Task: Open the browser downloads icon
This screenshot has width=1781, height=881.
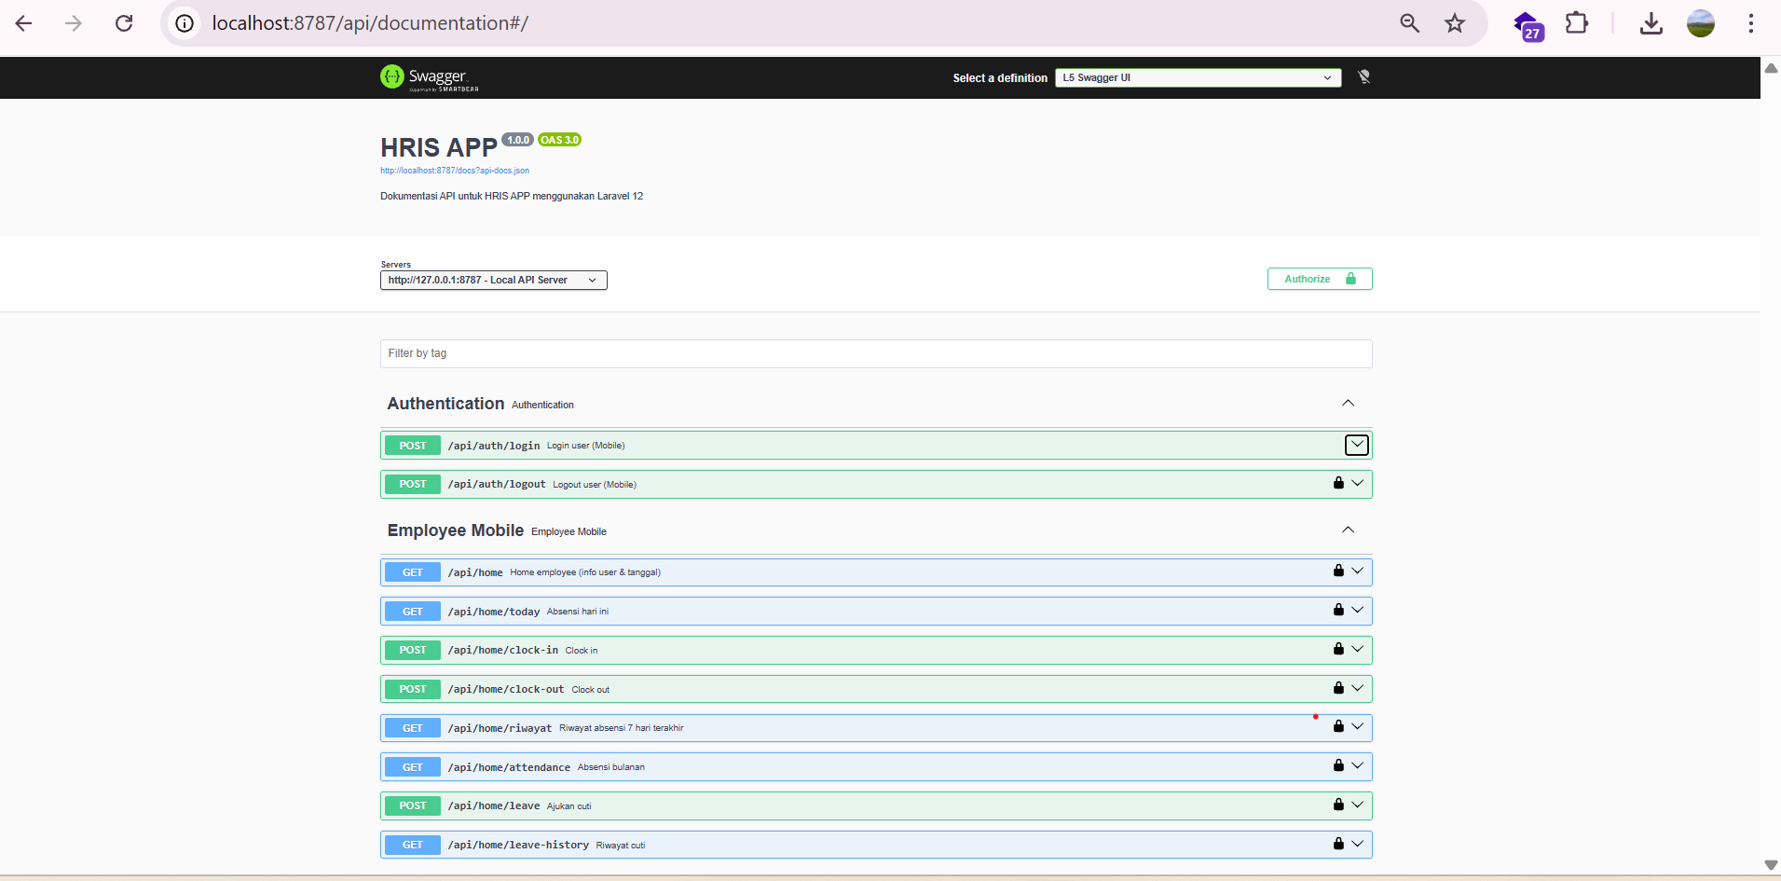Action: click(1651, 23)
